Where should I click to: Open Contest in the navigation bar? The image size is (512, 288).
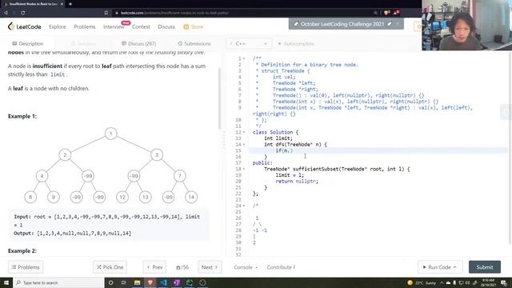click(x=141, y=26)
